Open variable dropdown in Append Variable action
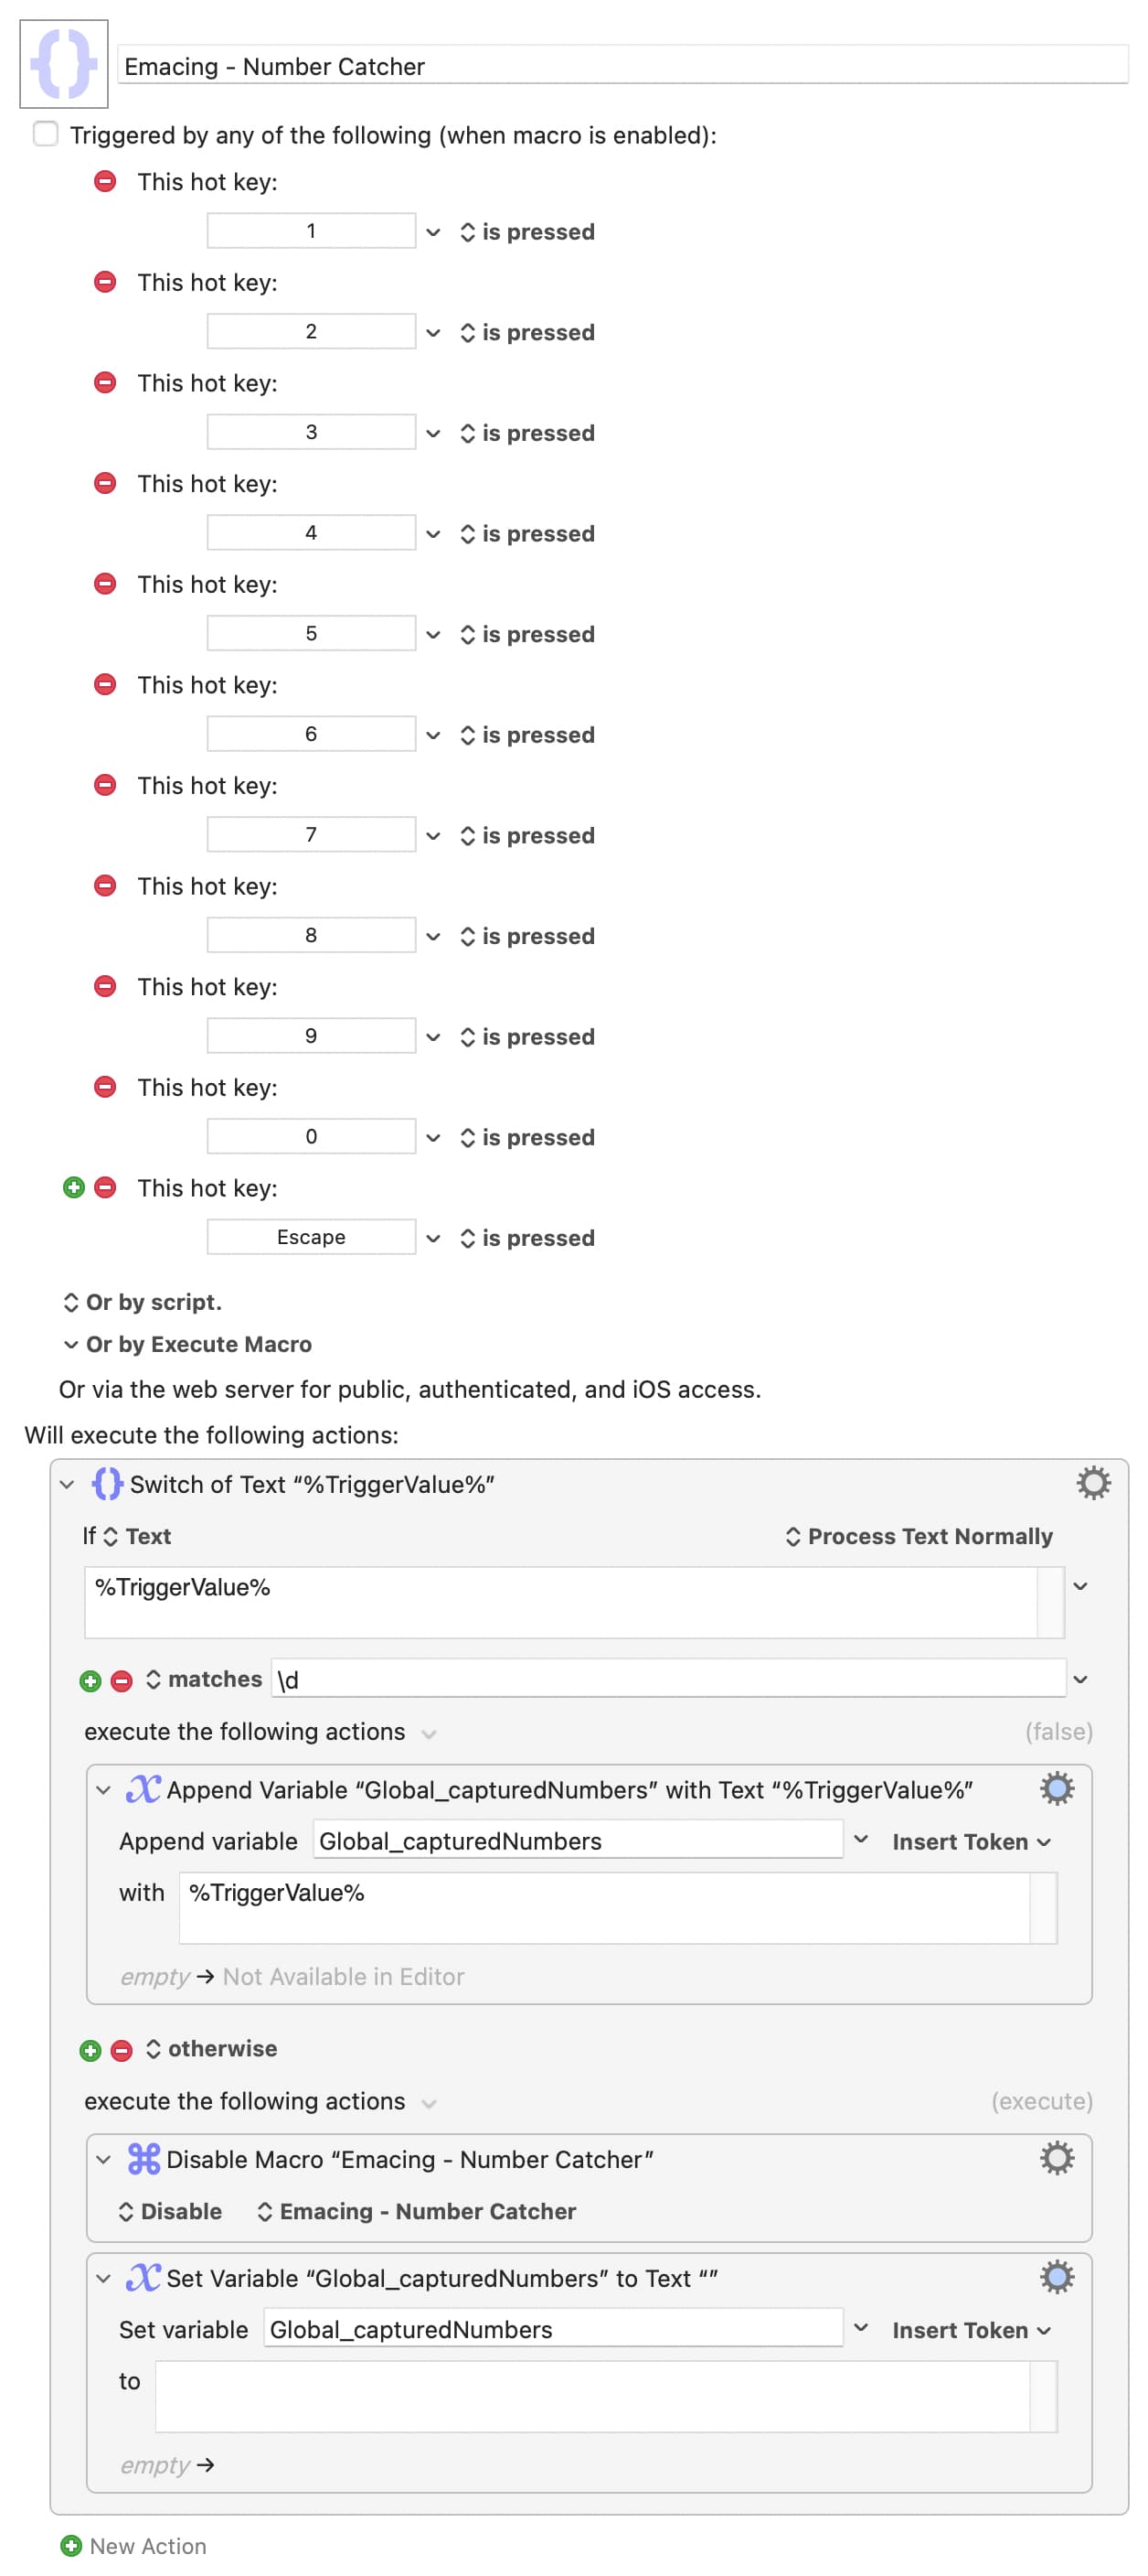1148x2576 pixels. (860, 1839)
